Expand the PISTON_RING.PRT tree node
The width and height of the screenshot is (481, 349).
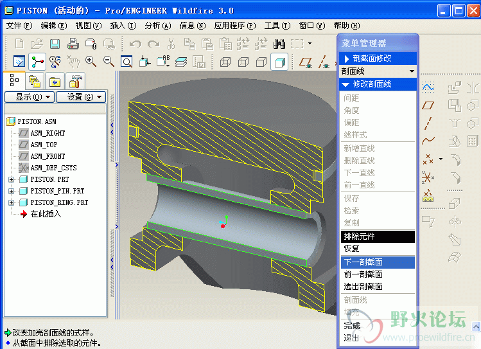point(12,202)
